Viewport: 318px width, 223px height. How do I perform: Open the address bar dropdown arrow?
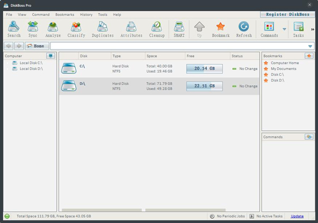coord(310,46)
